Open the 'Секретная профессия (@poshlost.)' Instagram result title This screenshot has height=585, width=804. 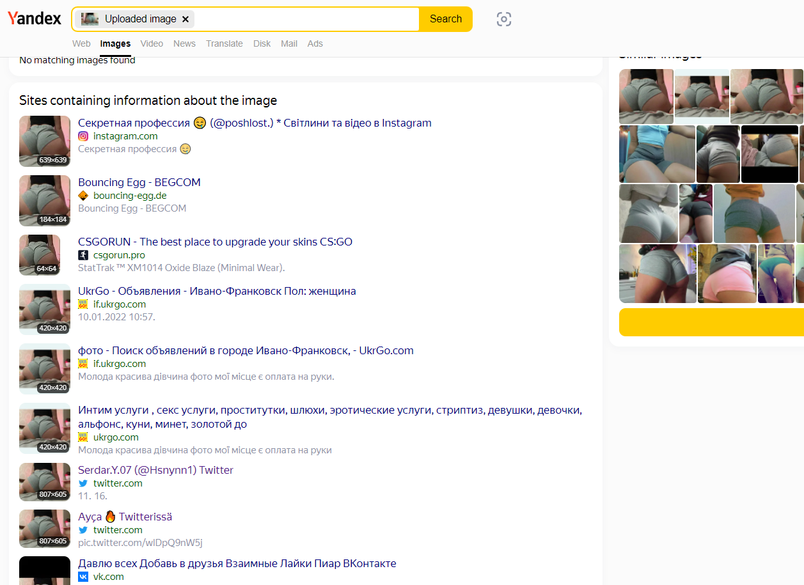click(255, 123)
